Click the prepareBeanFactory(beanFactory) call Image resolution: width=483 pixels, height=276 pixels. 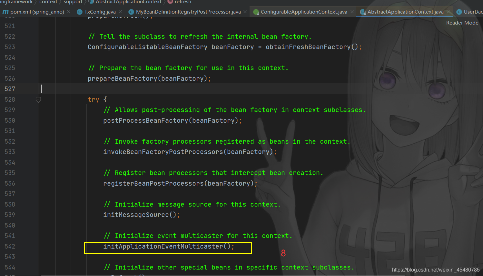(x=147, y=78)
